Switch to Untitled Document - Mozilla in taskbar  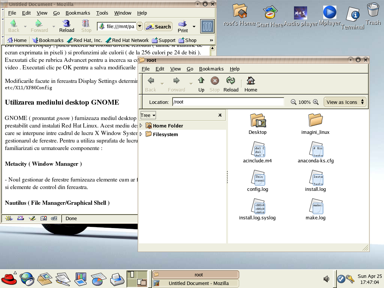coord(196,283)
